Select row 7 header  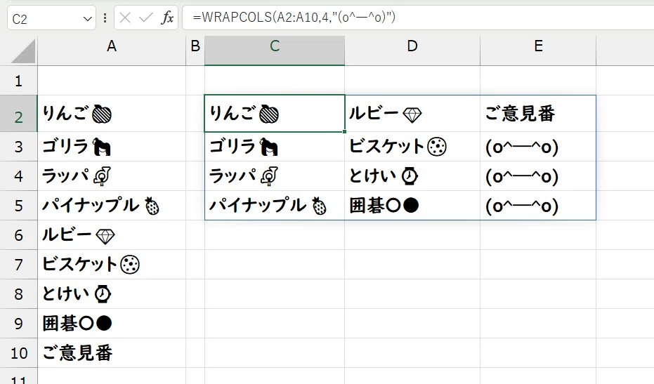point(18,265)
